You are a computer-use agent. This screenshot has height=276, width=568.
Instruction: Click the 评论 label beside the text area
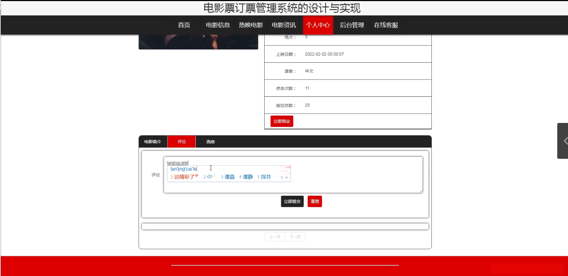point(156,175)
